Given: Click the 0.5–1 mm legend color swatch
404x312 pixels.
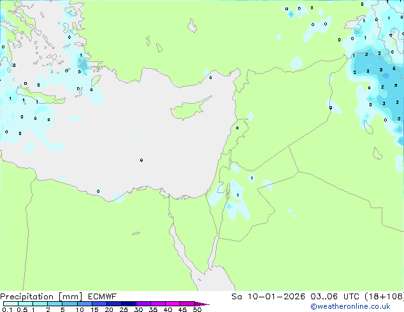Looking at the screenshot, I should pos(25,304).
